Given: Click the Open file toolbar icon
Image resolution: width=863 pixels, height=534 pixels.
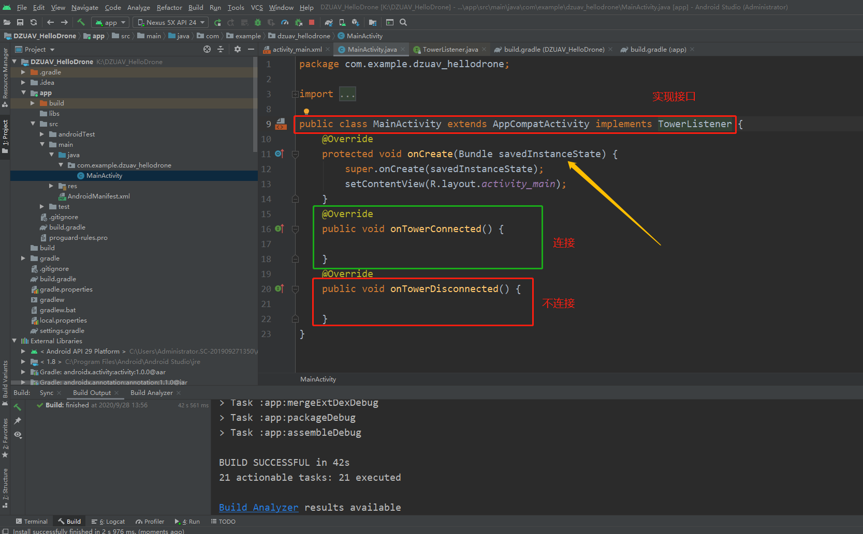Looking at the screenshot, I should (7, 22).
